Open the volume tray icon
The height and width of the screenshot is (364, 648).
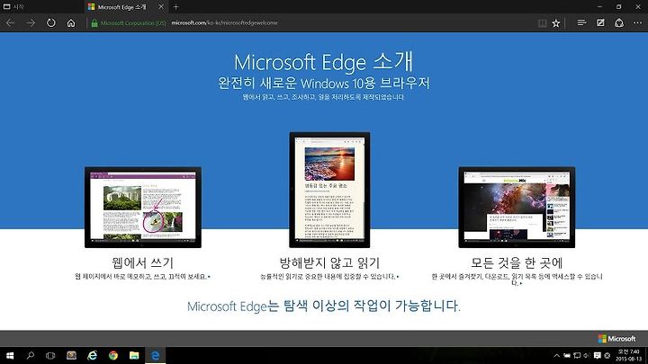tap(587, 355)
